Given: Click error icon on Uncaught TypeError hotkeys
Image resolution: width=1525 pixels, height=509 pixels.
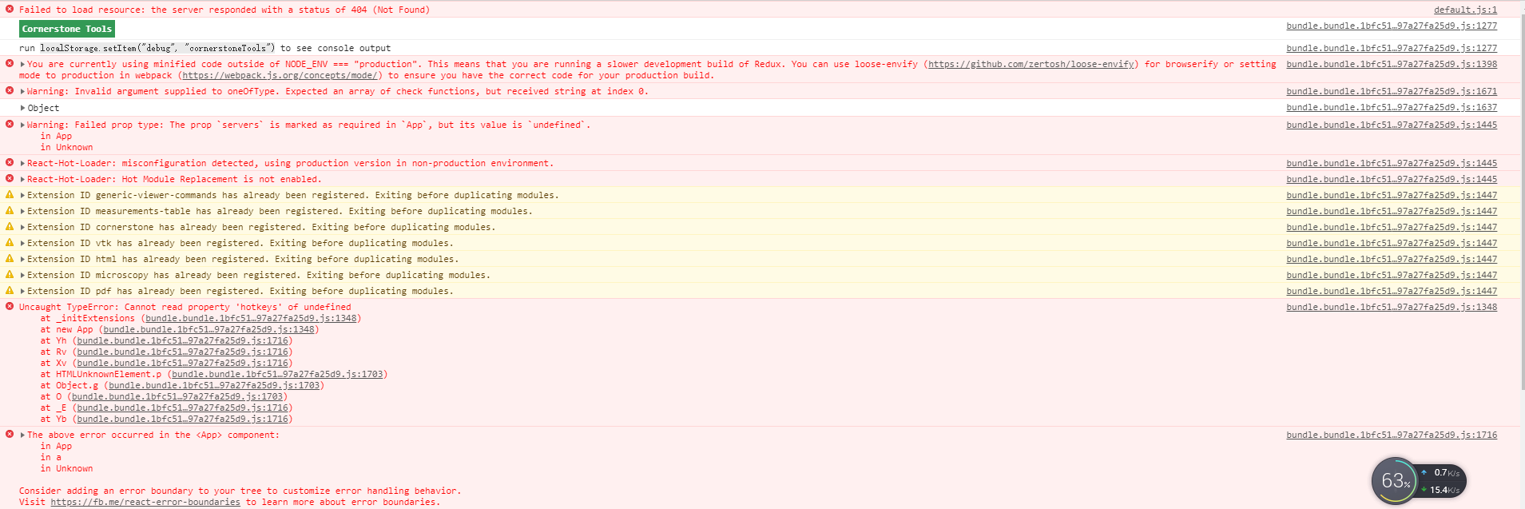Looking at the screenshot, I should click(x=10, y=306).
